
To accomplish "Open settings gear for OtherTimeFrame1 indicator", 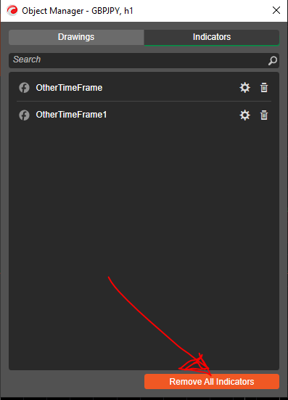I will coord(244,115).
